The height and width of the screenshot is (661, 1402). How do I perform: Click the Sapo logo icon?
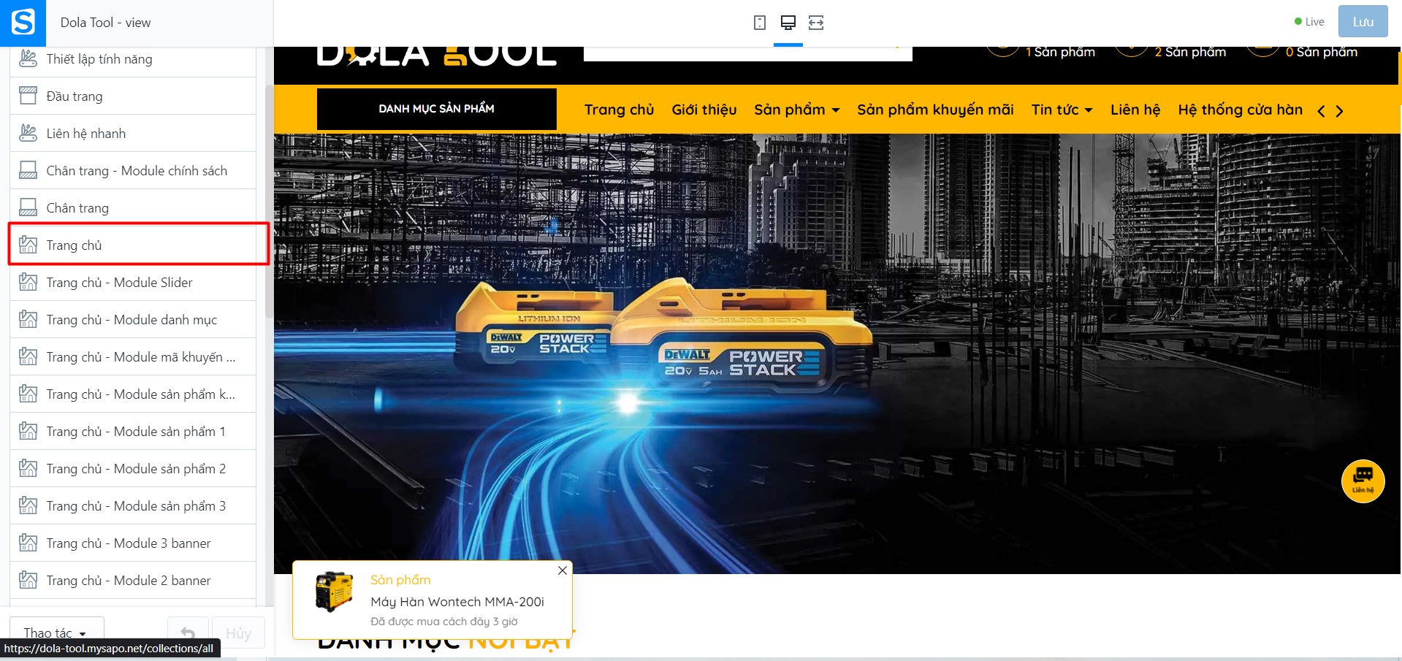[23, 23]
